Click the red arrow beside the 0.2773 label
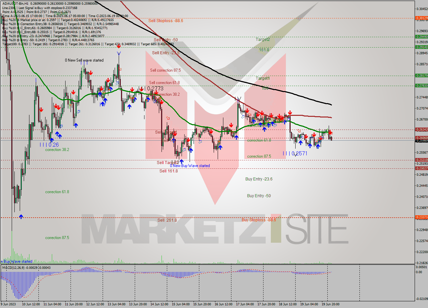The width and height of the screenshot is (428, 308). 141,89
